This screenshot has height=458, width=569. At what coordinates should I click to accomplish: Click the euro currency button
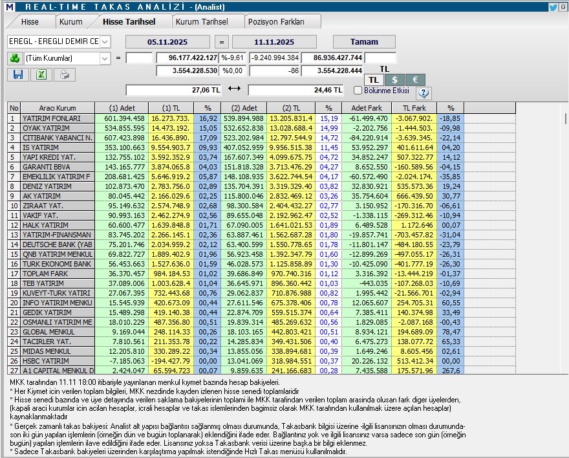416,80
